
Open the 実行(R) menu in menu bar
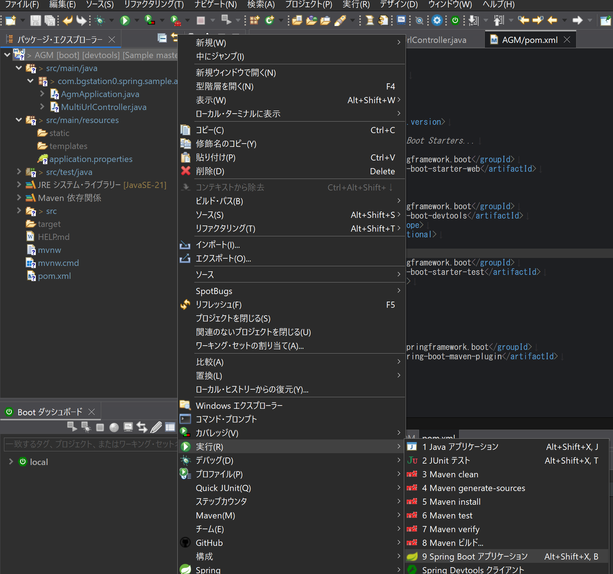(356, 5)
